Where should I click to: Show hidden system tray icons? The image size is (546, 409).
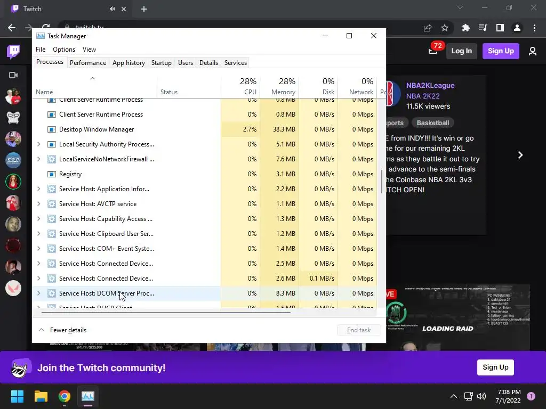pyautogui.click(x=454, y=396)
